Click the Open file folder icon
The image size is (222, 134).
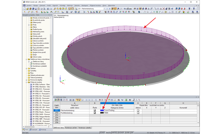[27, 9]
